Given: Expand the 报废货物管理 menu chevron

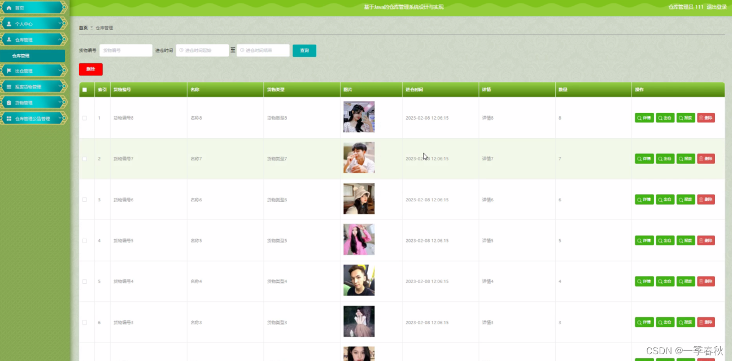Looking at the screenshot, I should [60, 87].
